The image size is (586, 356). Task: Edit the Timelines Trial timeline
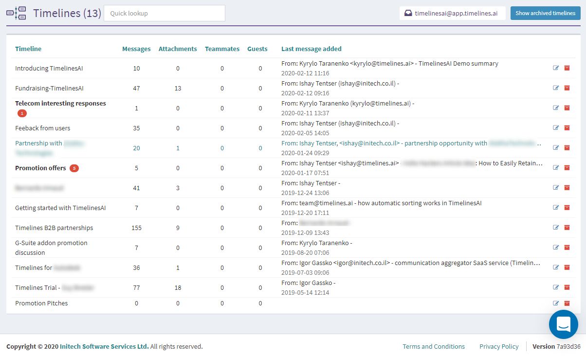pyautogui.click(x=556, y=287)
